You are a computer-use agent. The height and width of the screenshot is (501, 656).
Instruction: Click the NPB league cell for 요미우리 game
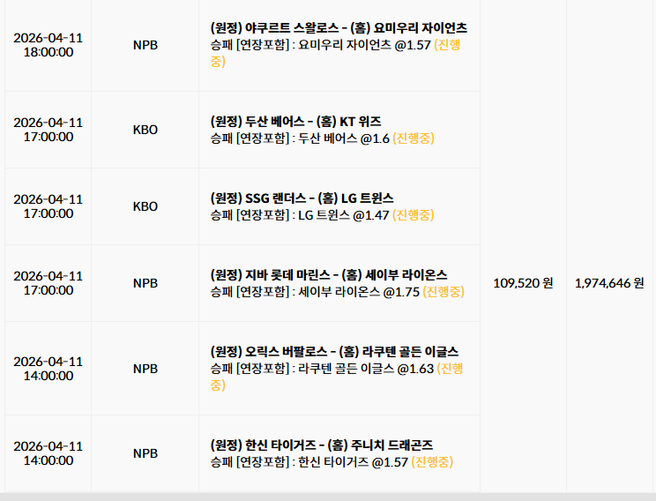(145, 45)
